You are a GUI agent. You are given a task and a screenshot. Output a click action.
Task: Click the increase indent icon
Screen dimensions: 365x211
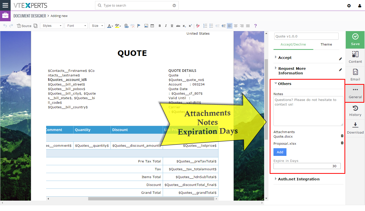click(x=224, y=26)
